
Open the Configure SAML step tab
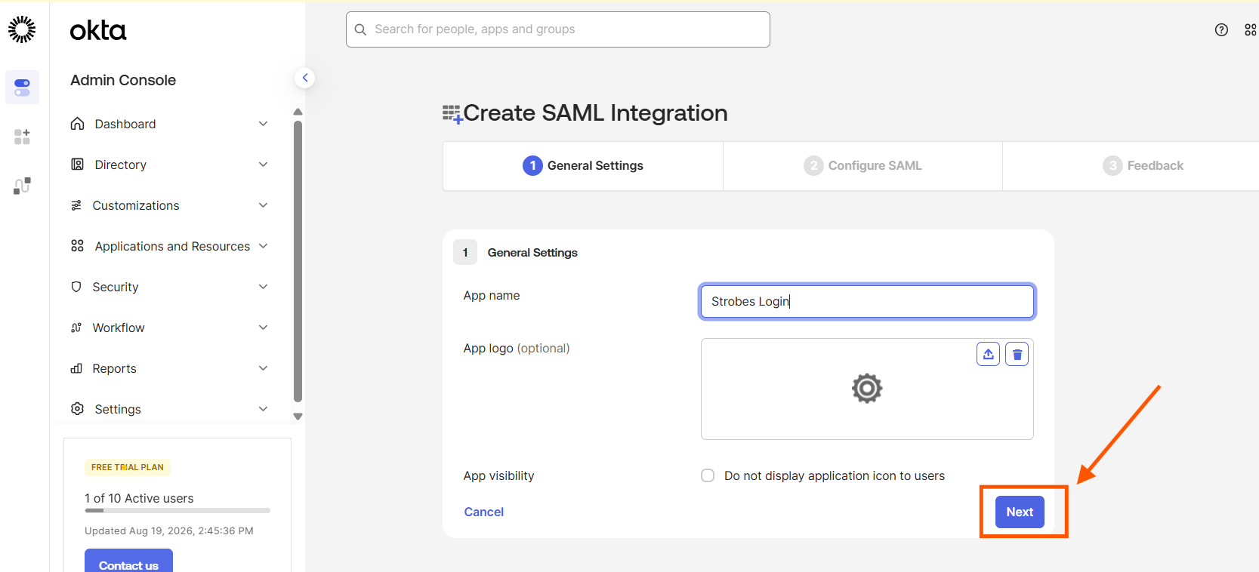pyautogui.click(x=862, y=166)
